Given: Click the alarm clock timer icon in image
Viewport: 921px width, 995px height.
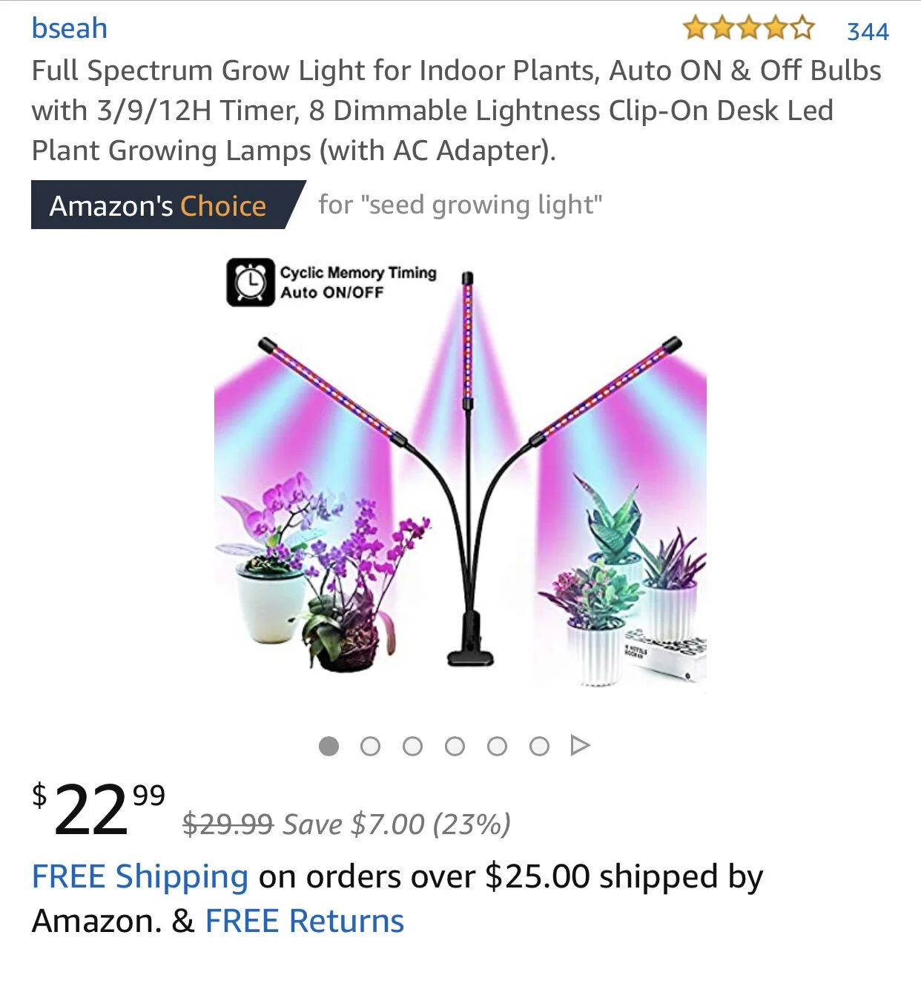Looking at the screenshot, I should click(x=251, y=282).
